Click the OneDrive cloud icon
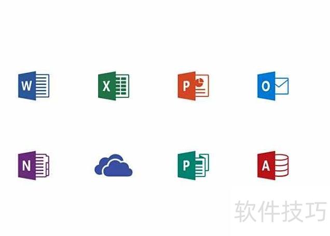Screen dimensions: 330x236 (114, 166)
